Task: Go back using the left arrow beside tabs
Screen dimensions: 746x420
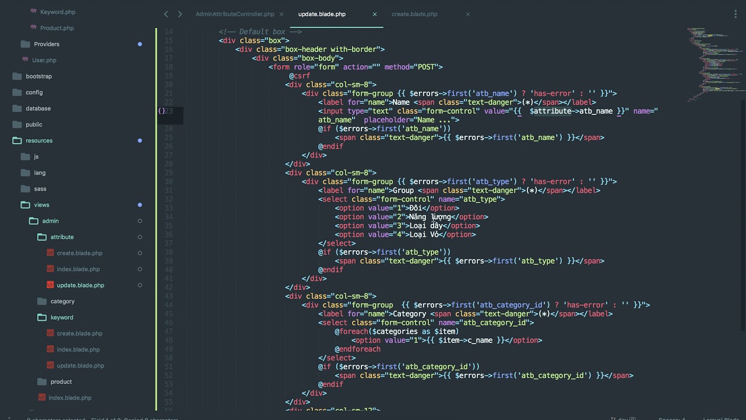Action: [x=166, y=14]
